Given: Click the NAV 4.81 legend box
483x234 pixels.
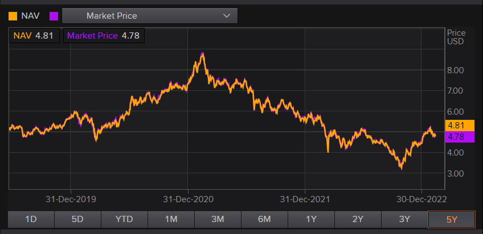Looking at the screenshot, I should pos(34,36).
